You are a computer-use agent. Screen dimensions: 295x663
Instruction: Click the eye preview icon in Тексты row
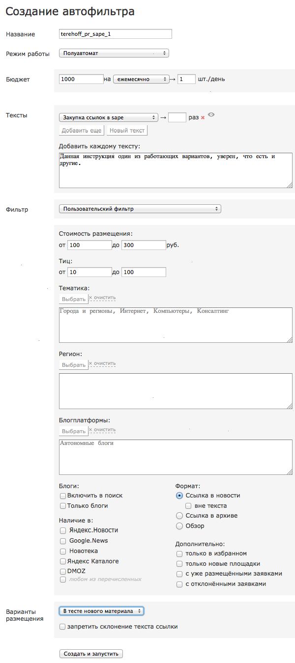(211, 114)
